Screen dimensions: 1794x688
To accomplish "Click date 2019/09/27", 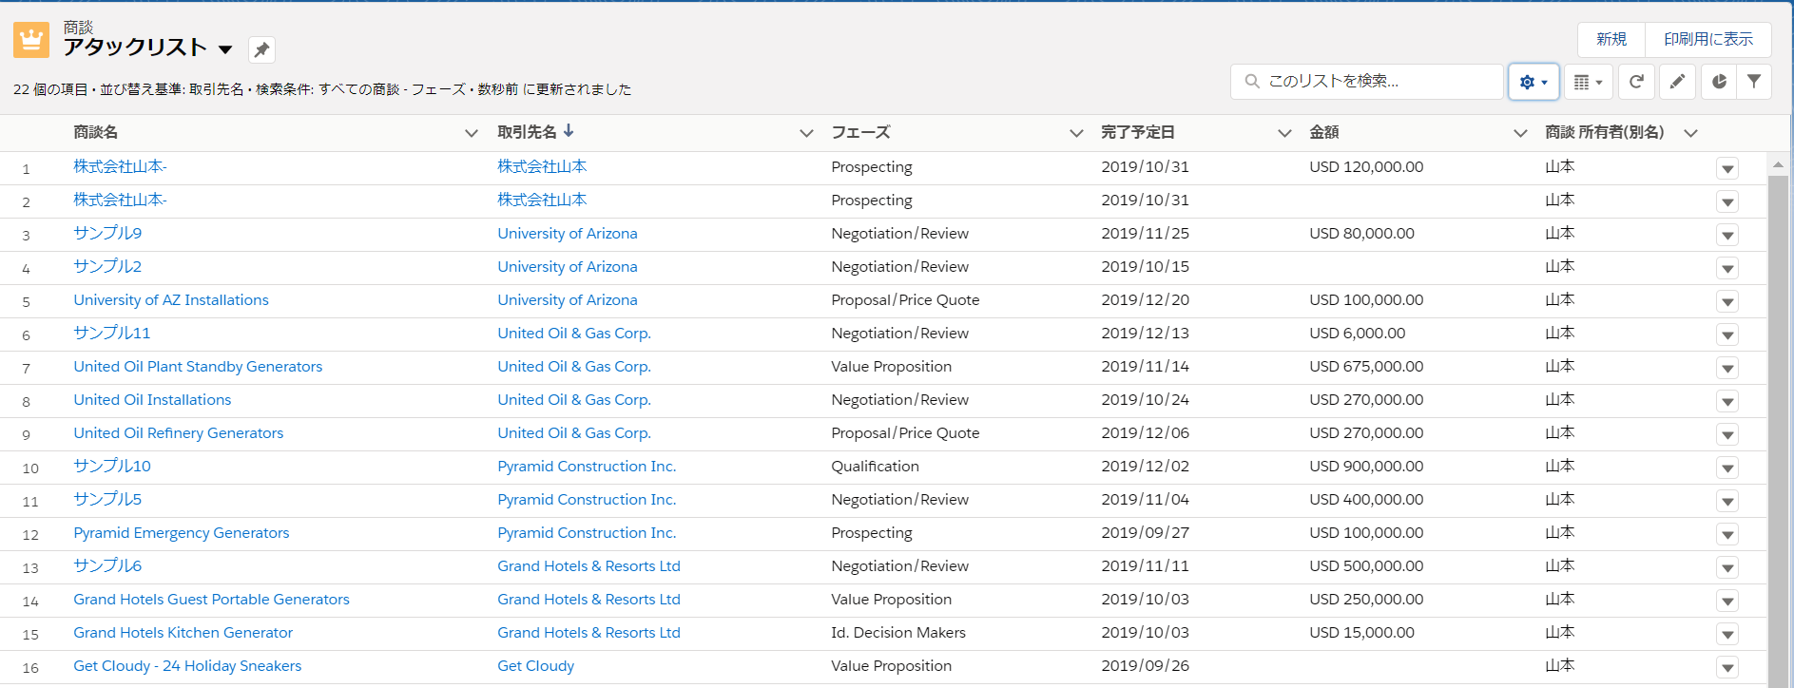I will pyautogui.click(x=1145, y=532).
